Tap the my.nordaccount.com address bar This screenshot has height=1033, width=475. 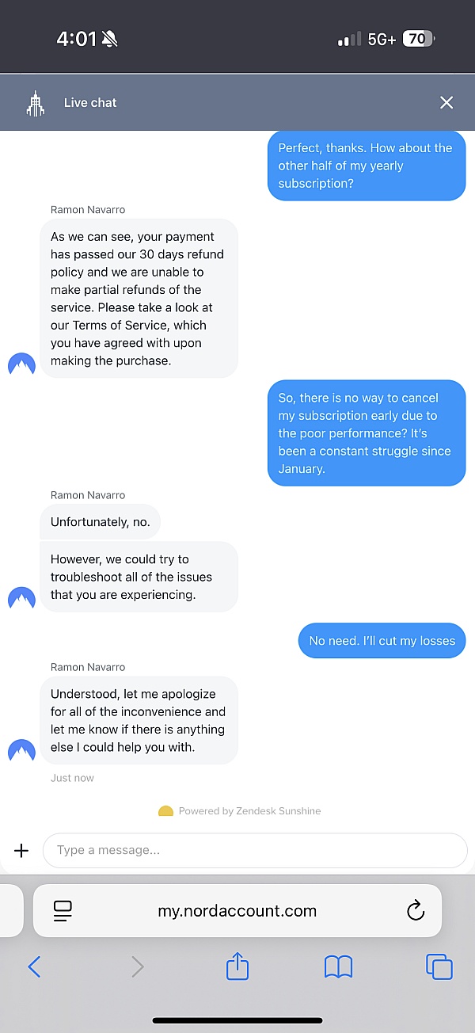pyautogui.click(x=237, y=911)
